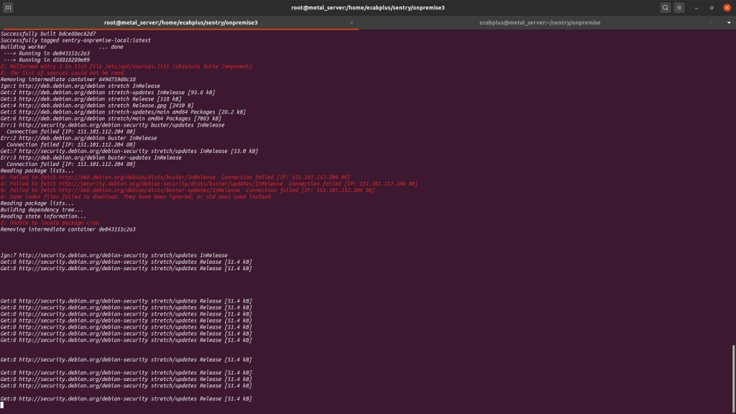Close the active tab with its × button
The image size is (736, 414).
coord(352,22)
